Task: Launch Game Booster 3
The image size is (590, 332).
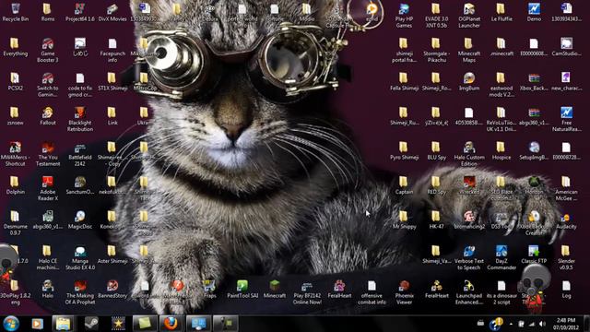Action: click(48, 50)
